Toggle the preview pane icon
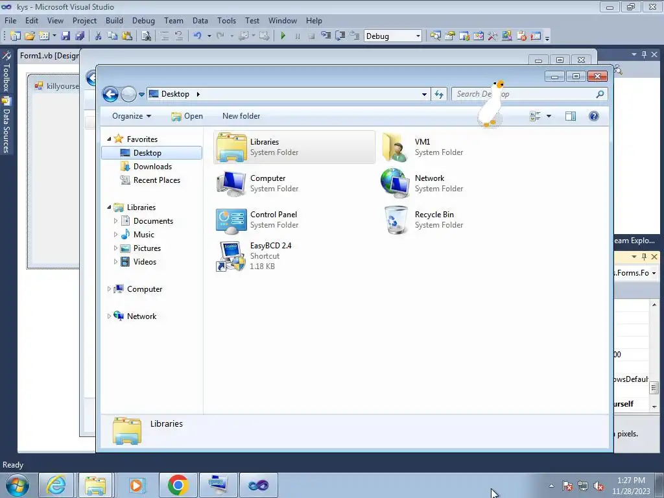The height and width of the screenshot is (498, 664). click(x=571, y=116)
